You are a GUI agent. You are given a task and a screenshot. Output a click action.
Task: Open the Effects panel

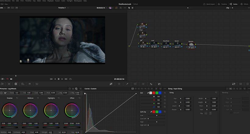[245, 4]
